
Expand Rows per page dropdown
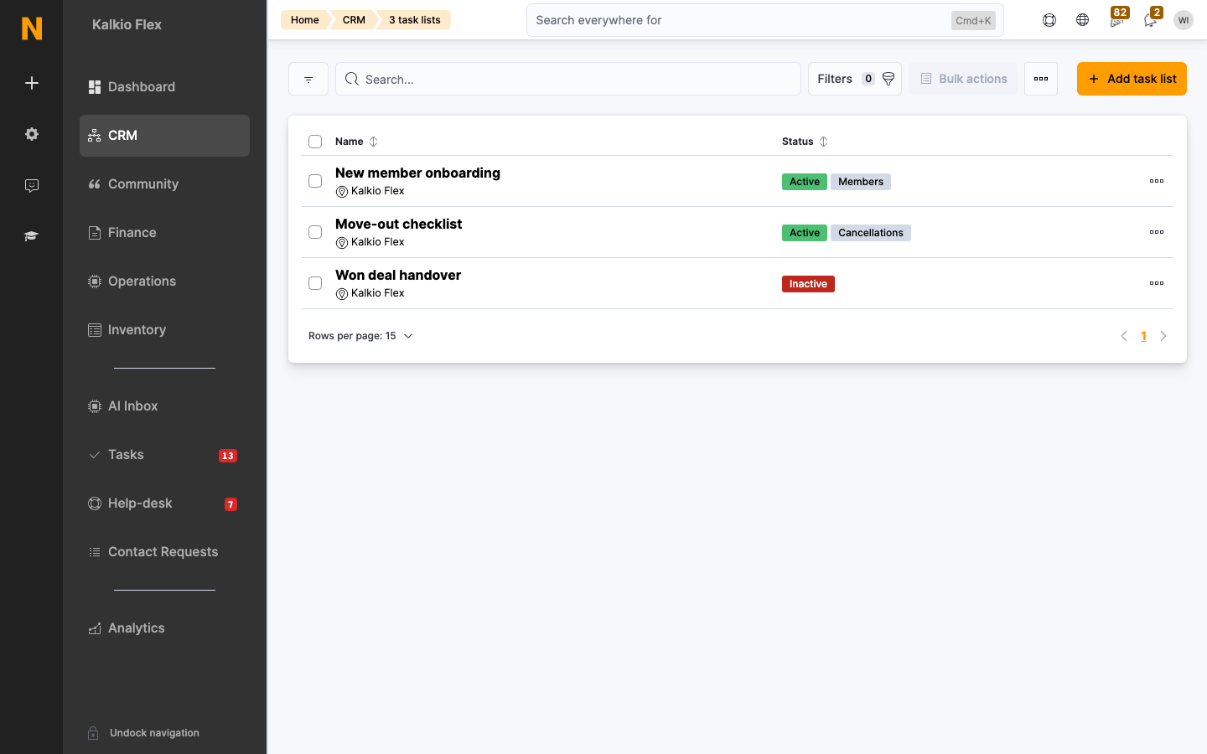tap(360, 336)
